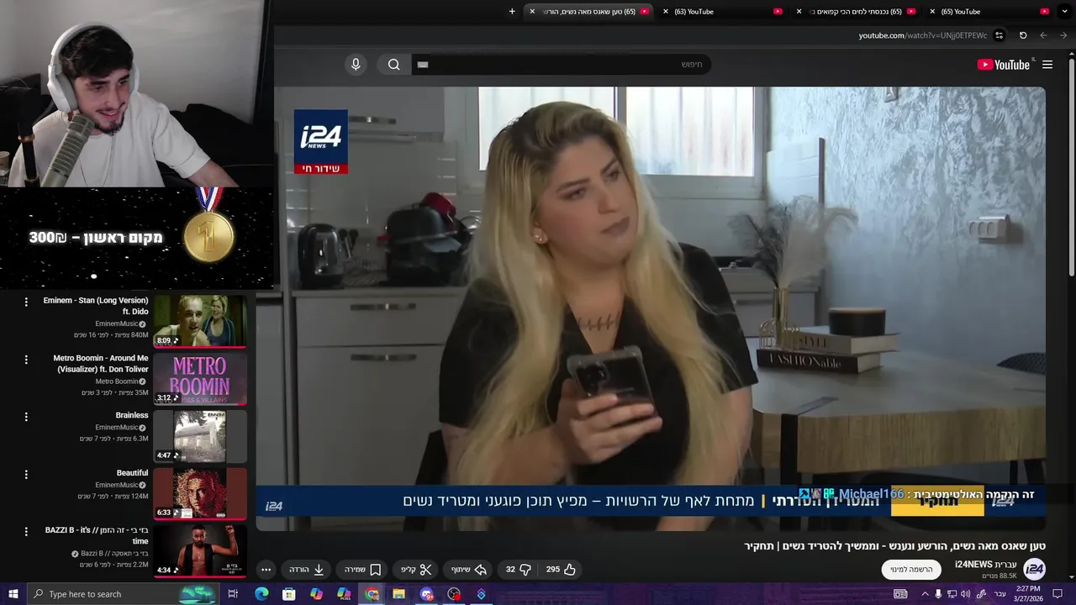Share the video via שיתוף button
The image size is (1076, 605).
pyautogui.click(x=469, y=569)
